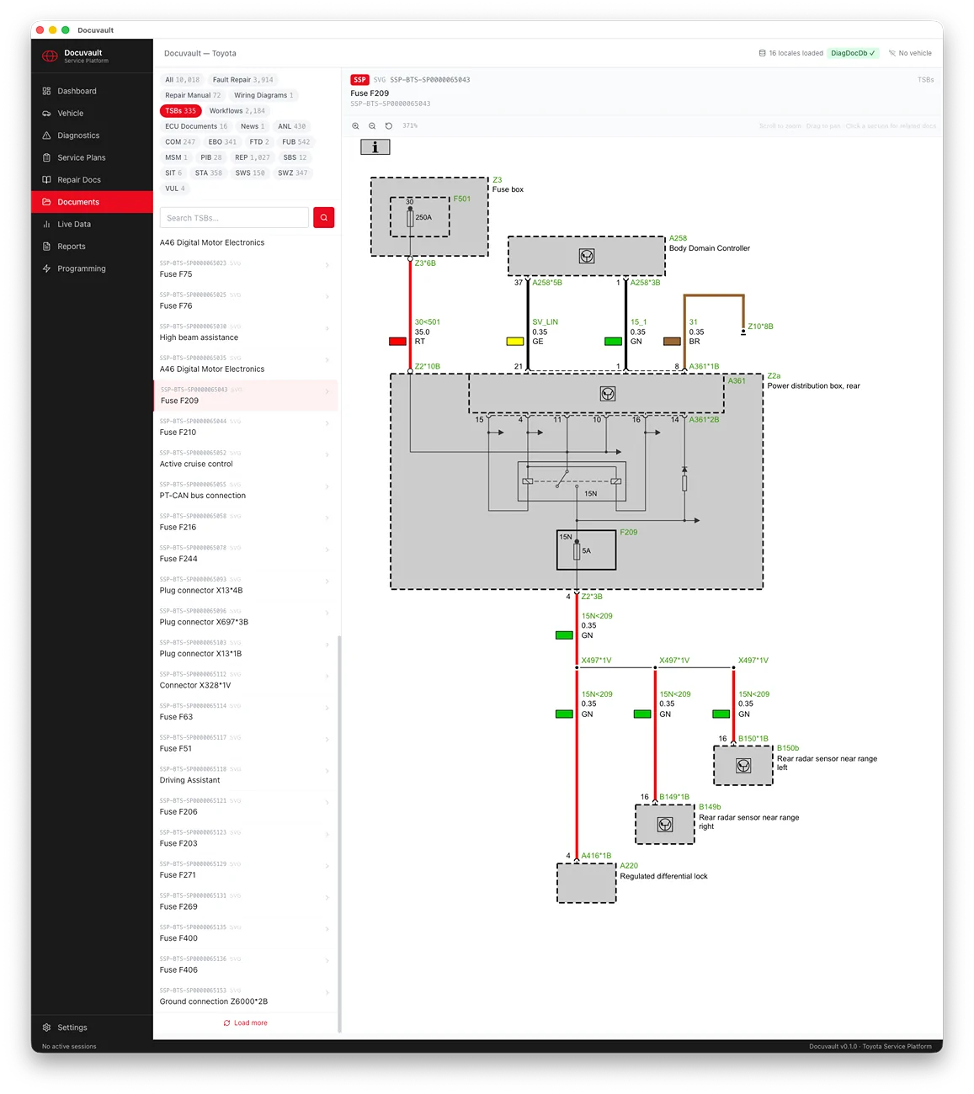Image resolution: width=974 pixels, height=1094 pixels.
Task: Expand the Active cruise control chevron
Action: pyautogui.click(x=327, y=455)
